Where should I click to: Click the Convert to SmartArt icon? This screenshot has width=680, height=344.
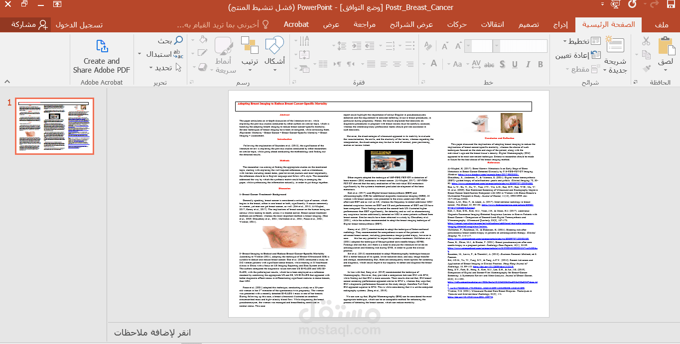304,69
